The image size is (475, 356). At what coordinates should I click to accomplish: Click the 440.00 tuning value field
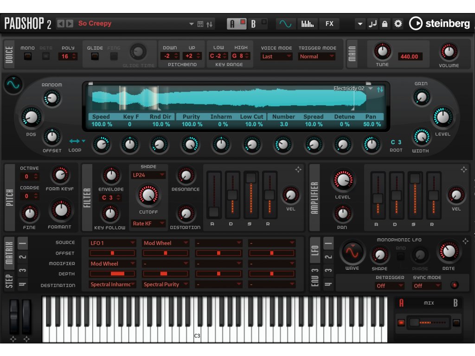pyautogui.click(x=409, y=57)
